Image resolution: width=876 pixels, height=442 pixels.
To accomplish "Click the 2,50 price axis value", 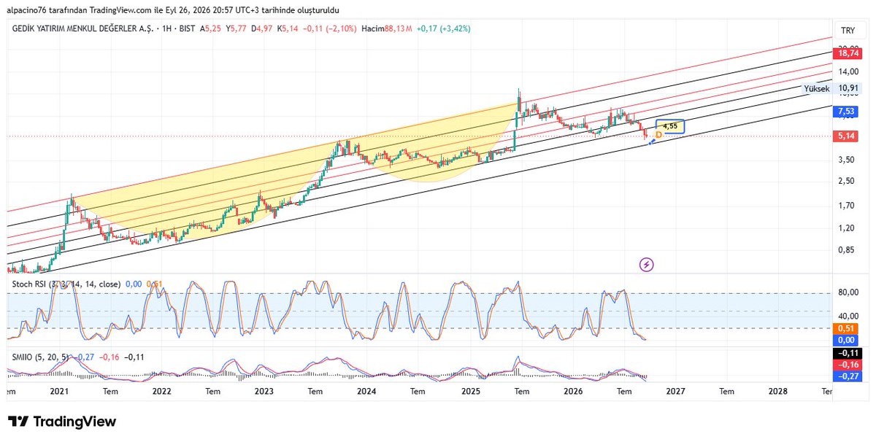I will point(847,182).
